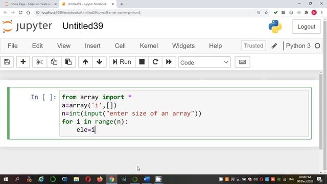Click the kernel idle circle indicator
The width and height of the screenshot is (327, 184).
(317, 45)
